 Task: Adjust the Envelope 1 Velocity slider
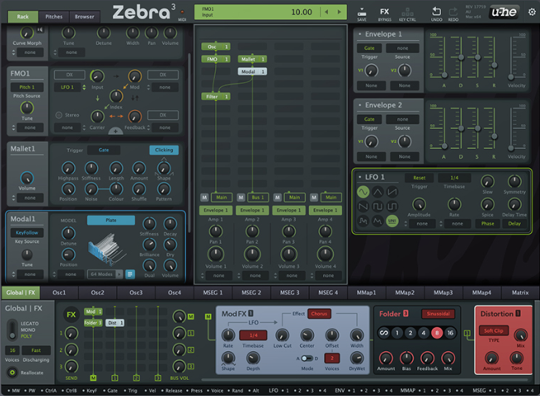pyautogui.click(x=511, y=77)
